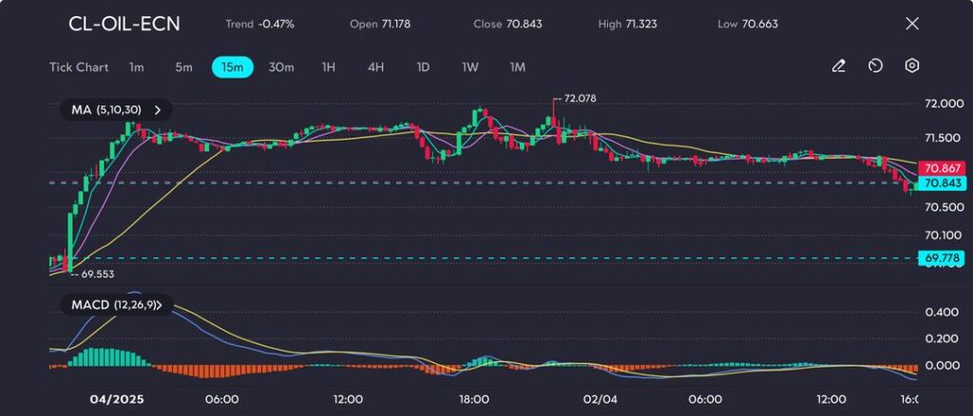Viewport: 973px width, 416px height.
Task: Open chart settings hexagon icon
Action: tap(912, 66)
